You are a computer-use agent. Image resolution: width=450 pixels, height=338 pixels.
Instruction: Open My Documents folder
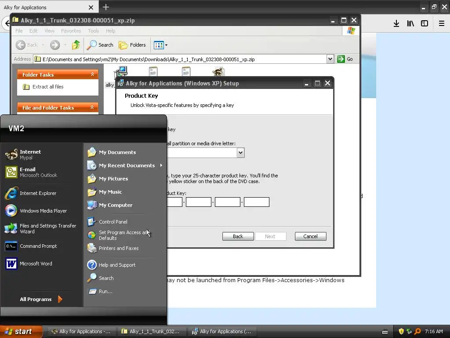(112, 152)
